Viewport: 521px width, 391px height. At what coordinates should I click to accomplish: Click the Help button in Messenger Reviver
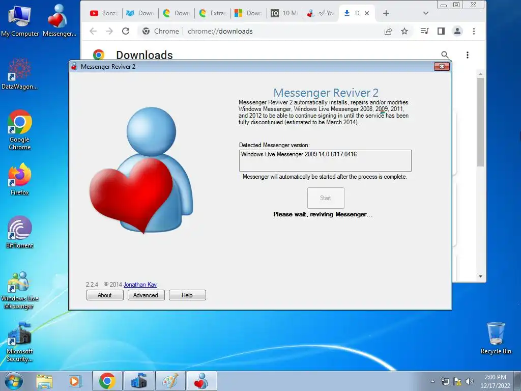click(187, 295)
